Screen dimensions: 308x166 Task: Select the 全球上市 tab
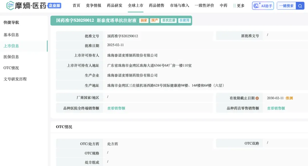[135, 6]
